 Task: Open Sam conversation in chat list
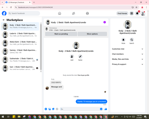pyautogui.click(x=20, y=68)
